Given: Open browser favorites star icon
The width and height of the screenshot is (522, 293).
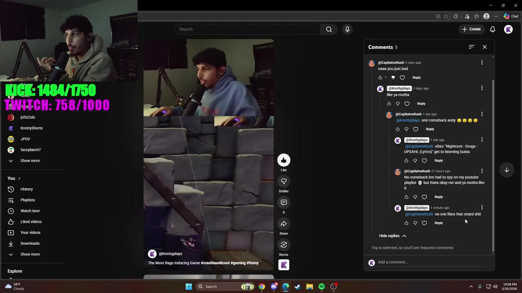Looking at the screenshot, I should (x=446, y=16).
